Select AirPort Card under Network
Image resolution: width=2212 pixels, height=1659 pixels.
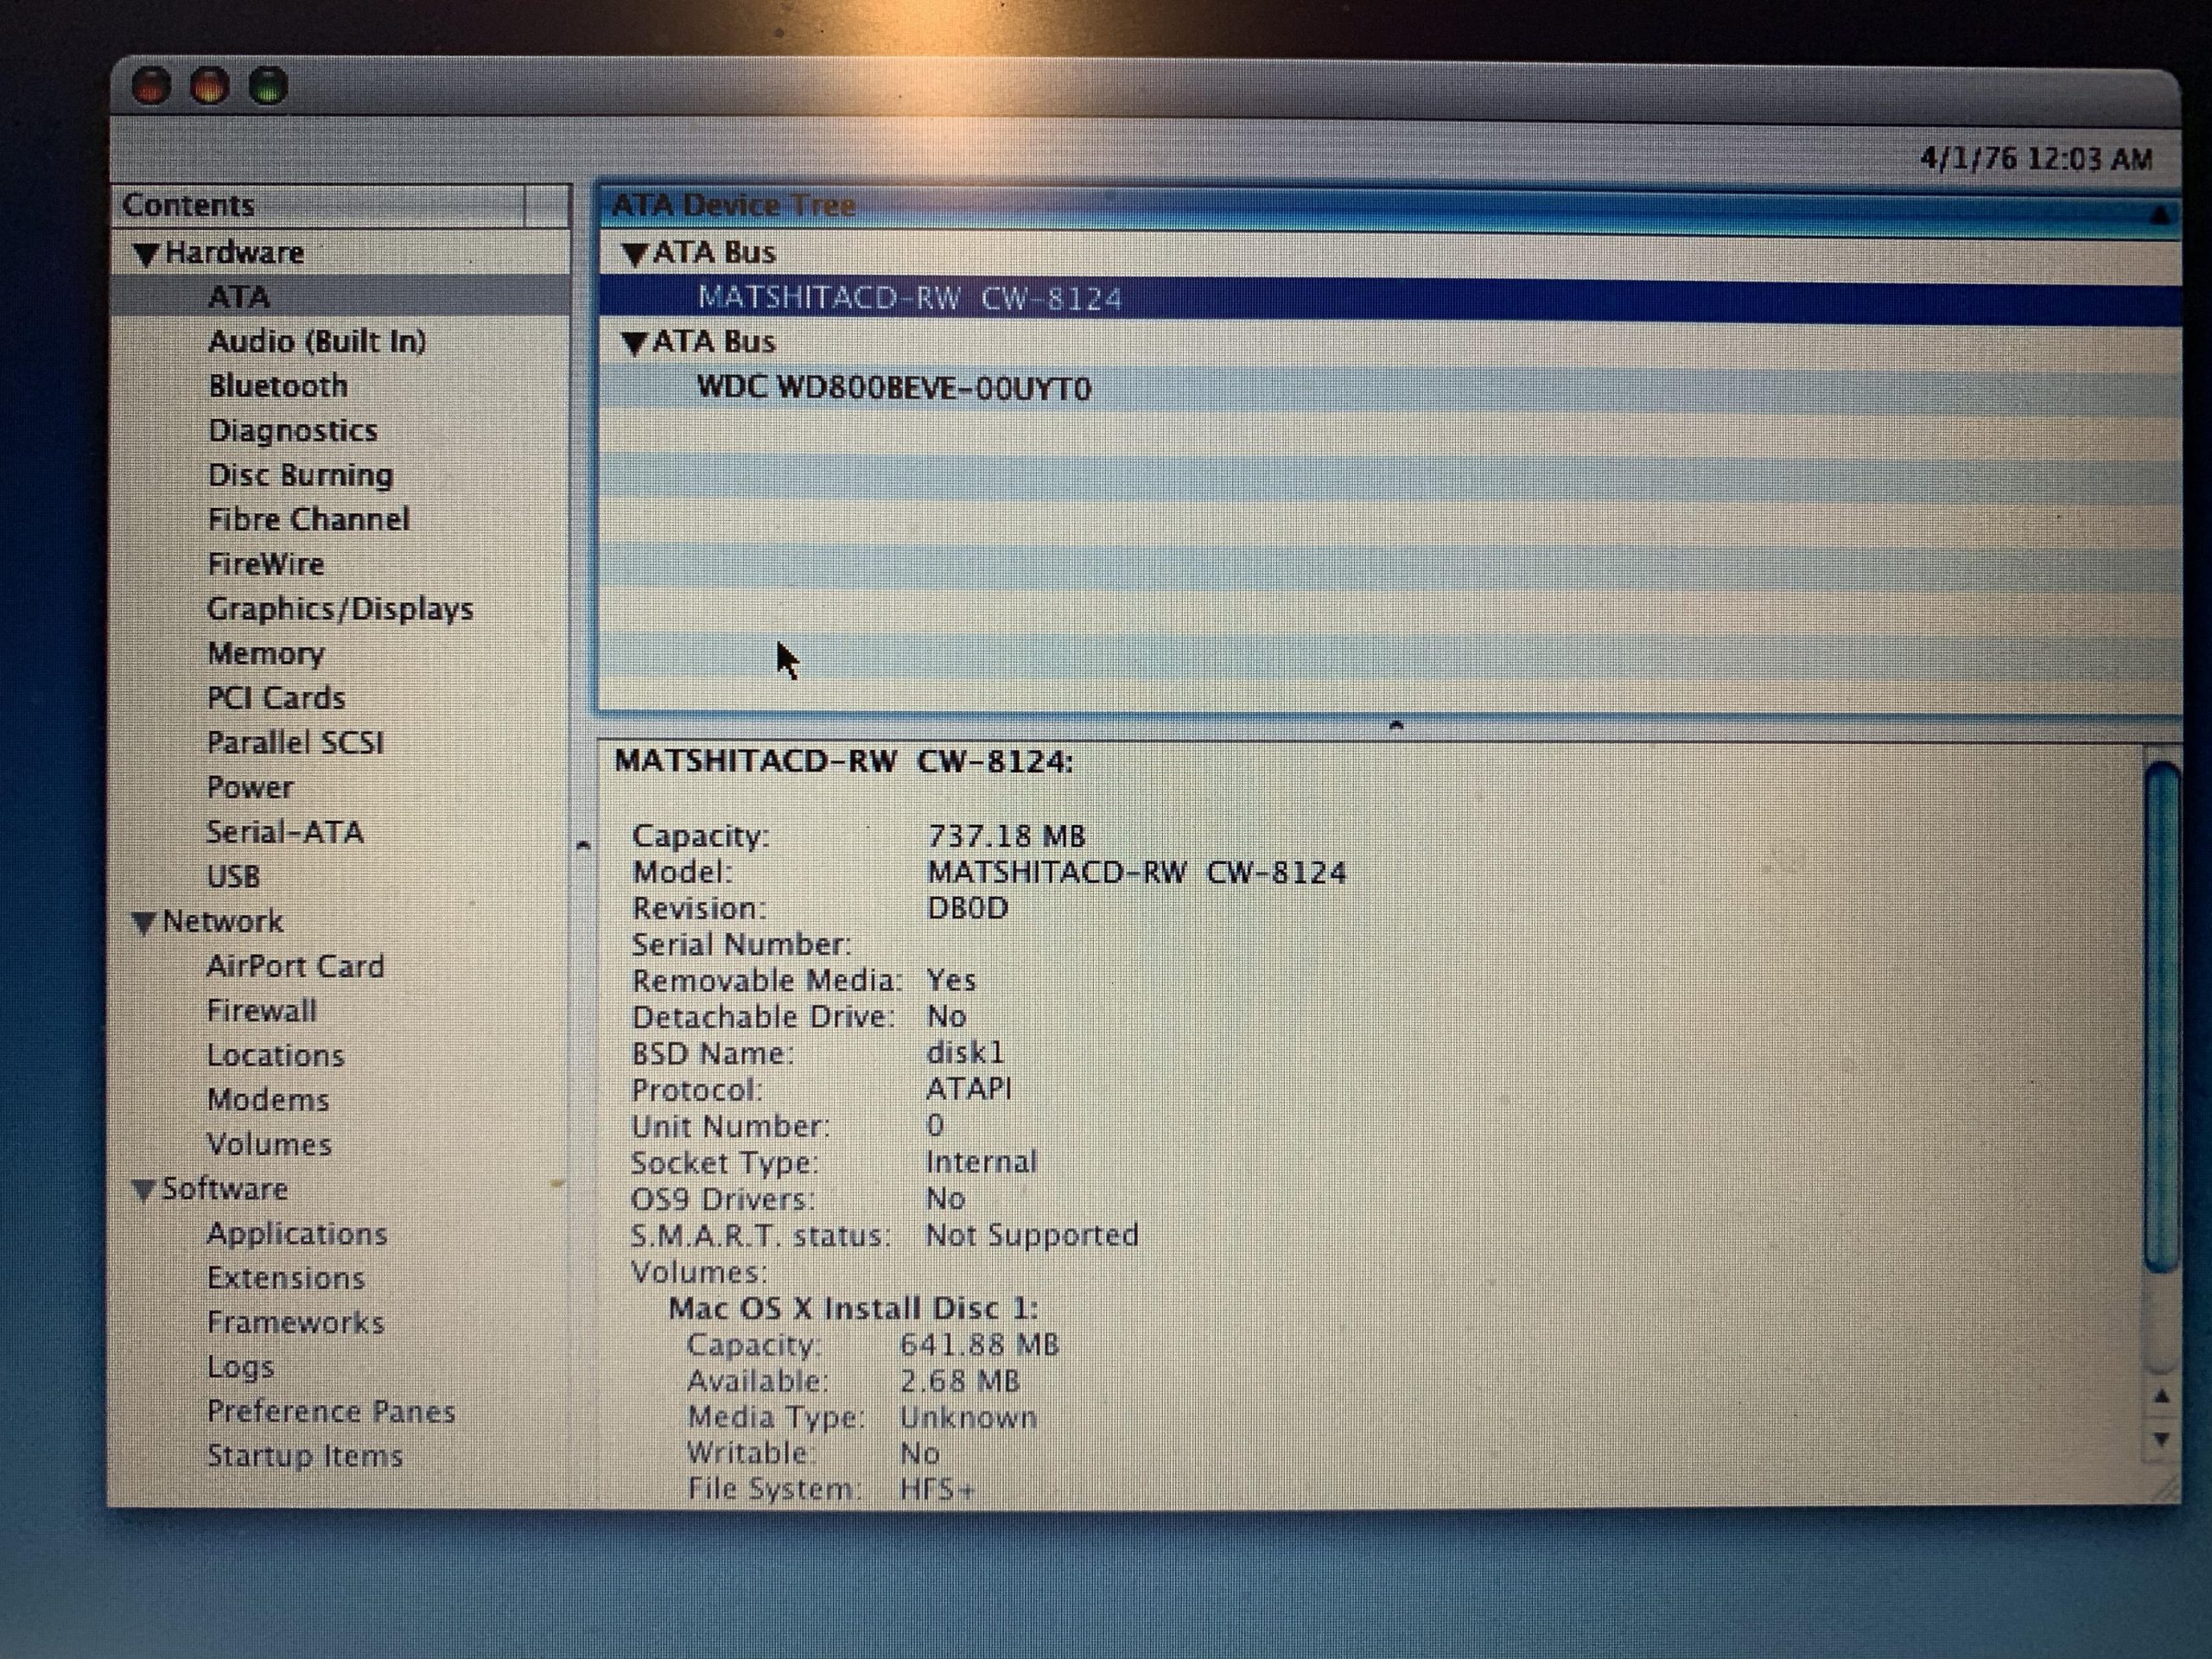click(x=295, y=966)
